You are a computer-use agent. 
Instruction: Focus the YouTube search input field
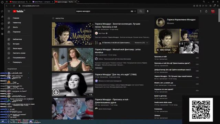(x=103, y=11)
